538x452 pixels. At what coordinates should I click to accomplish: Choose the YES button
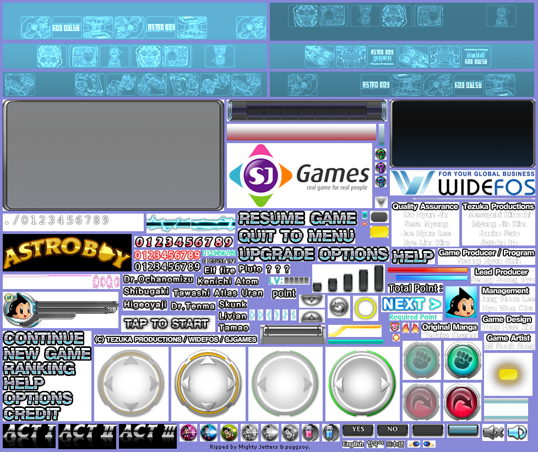pyautogui.click(x=358, y=429)
